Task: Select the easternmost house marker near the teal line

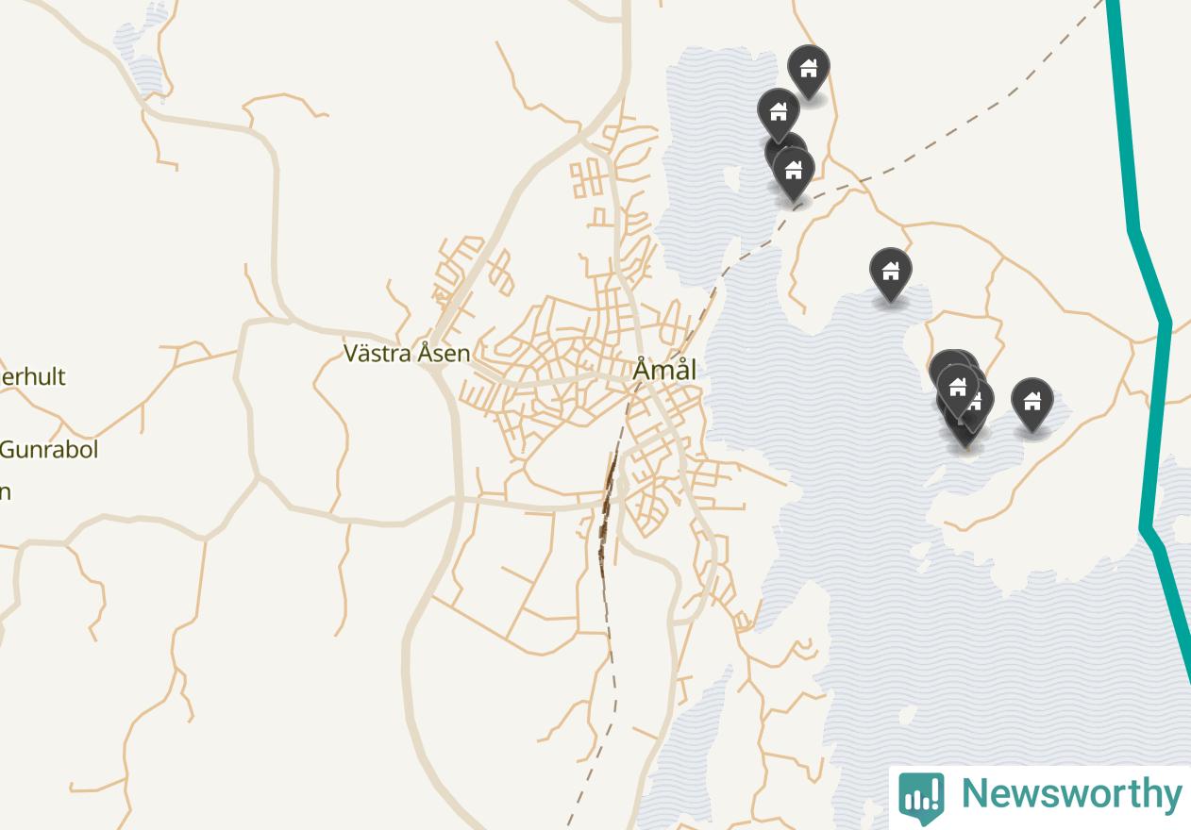Action: (x=1032, y=403)
